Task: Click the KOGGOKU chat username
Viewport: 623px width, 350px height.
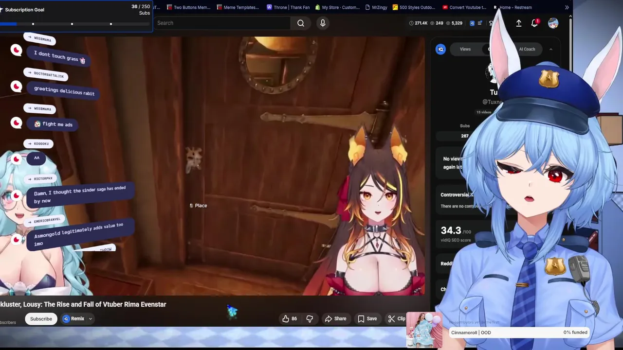Action: click(39, 143)
